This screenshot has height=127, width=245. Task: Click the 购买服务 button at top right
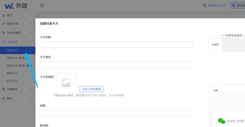point(238,5)
